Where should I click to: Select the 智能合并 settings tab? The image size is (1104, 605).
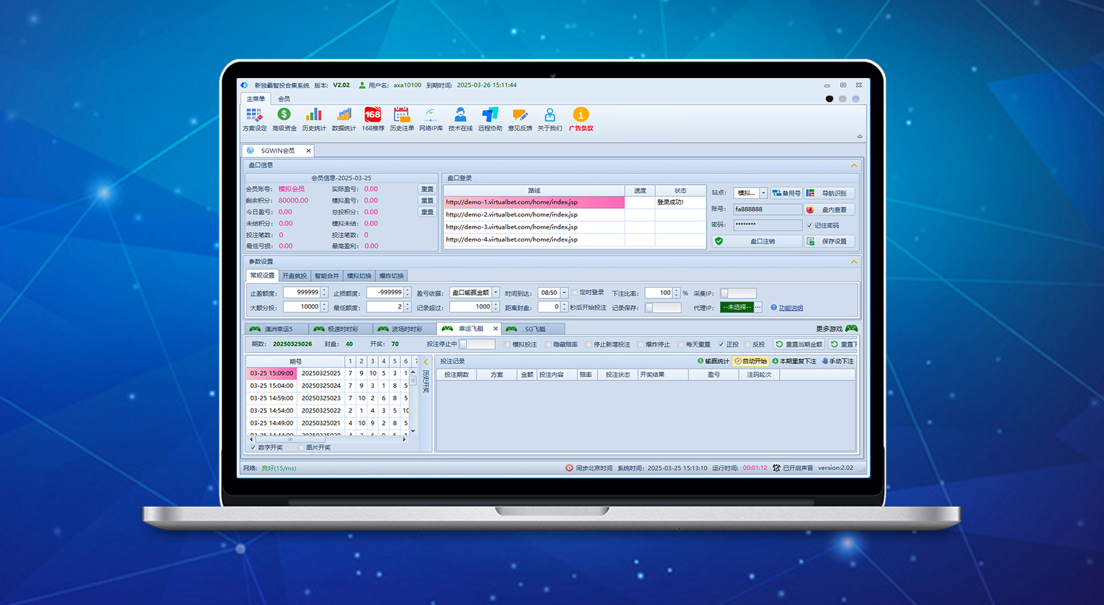click(326, 276)
